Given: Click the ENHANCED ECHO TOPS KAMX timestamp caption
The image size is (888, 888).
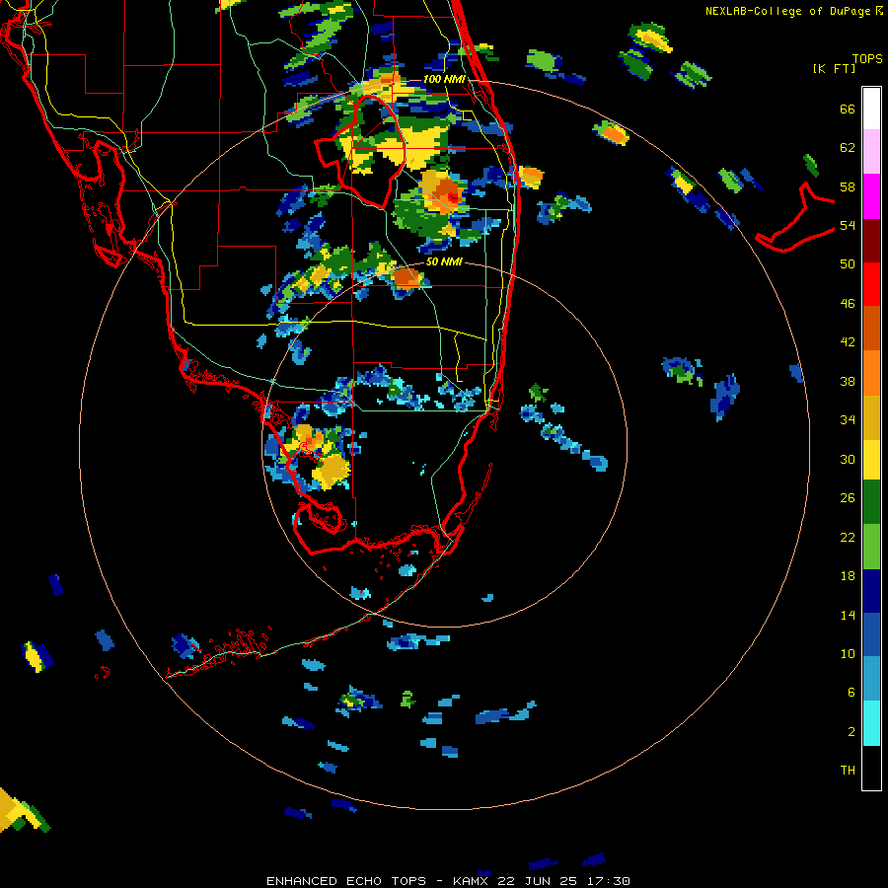Looking at the screenshot, I should [448, 881].
